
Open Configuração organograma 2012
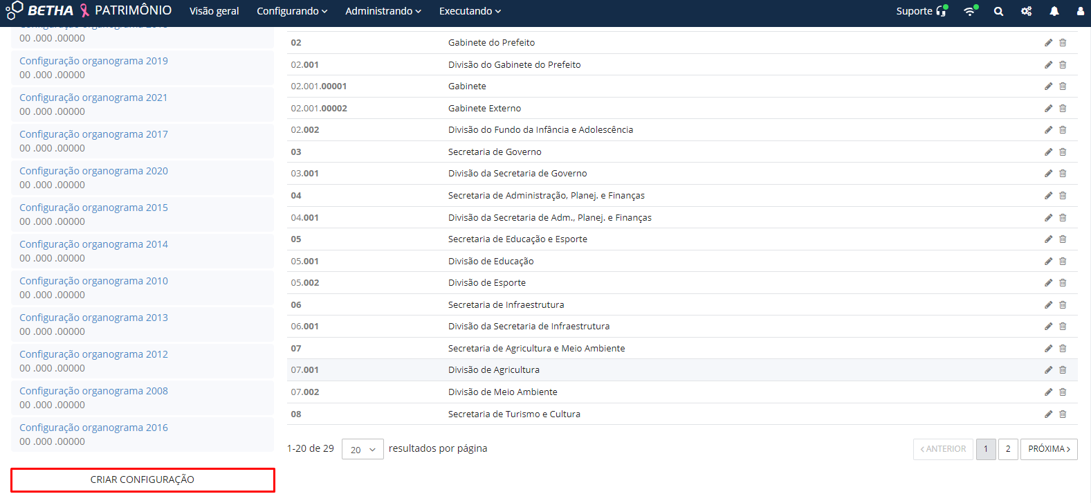[93, 354]
